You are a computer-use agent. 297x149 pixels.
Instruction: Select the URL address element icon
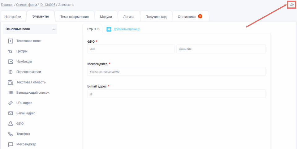[x=11, y=103]
